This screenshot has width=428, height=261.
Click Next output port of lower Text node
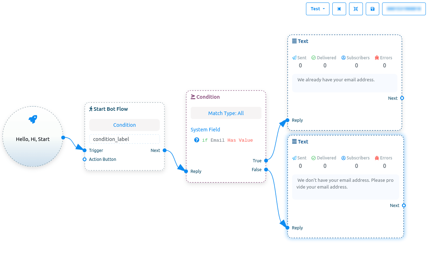404,205
